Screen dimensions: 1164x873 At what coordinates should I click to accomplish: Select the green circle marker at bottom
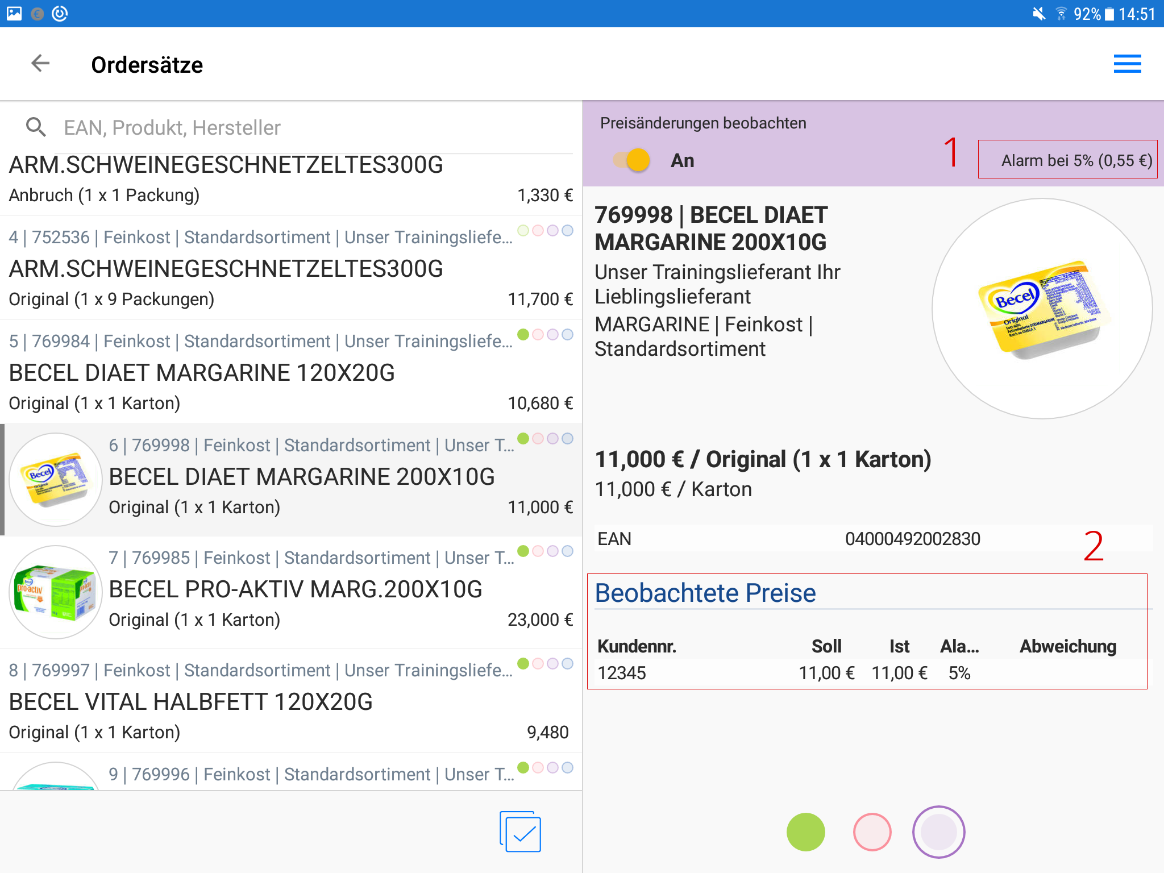[805, 832]
